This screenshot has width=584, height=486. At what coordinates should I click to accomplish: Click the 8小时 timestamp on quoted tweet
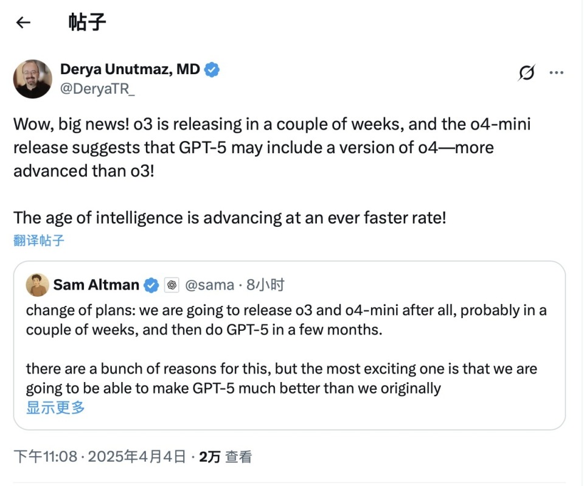click(265, 285)
